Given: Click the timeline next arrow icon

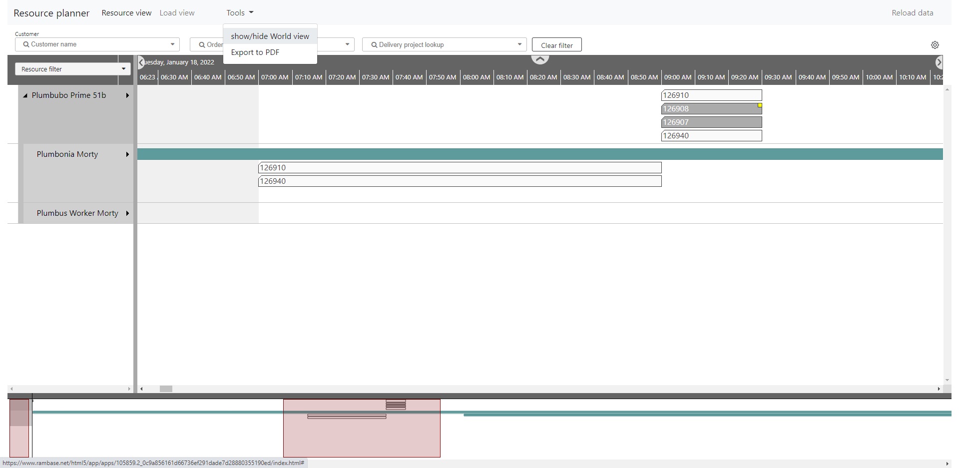Looking at the screenshot, I should [939, 62].
